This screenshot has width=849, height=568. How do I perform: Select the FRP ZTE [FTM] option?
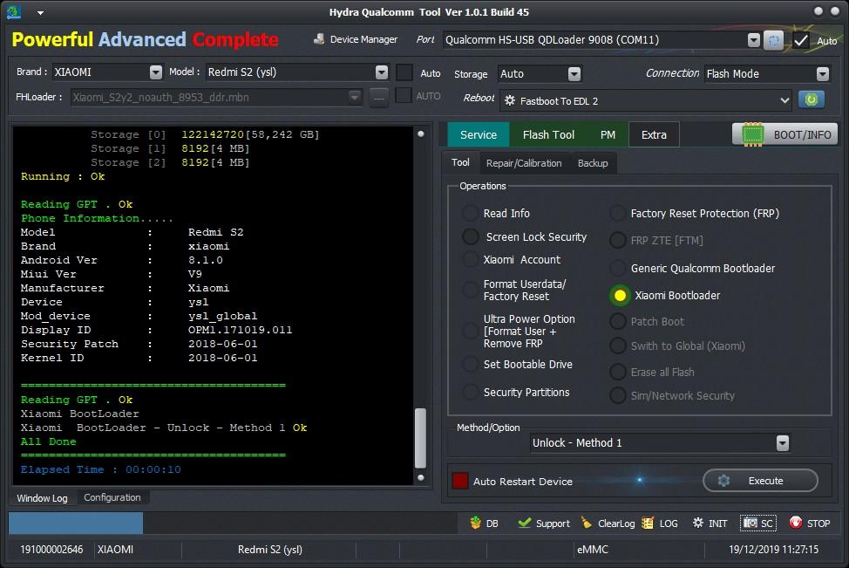618,240
